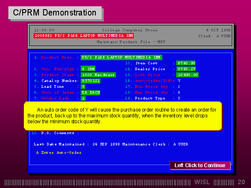Click the List Price field 10490.00
This screenshot has height=188, width=251.
pos(187,75)
